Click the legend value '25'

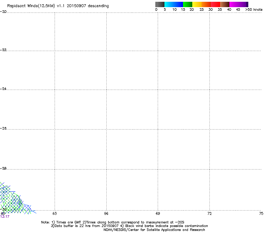point(202,10)
